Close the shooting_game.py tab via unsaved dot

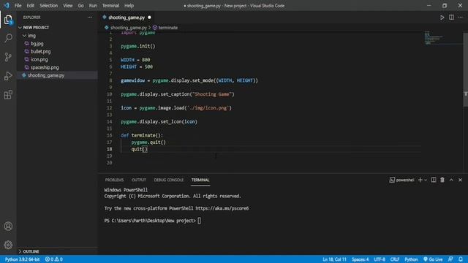click(x=149, y=18)
